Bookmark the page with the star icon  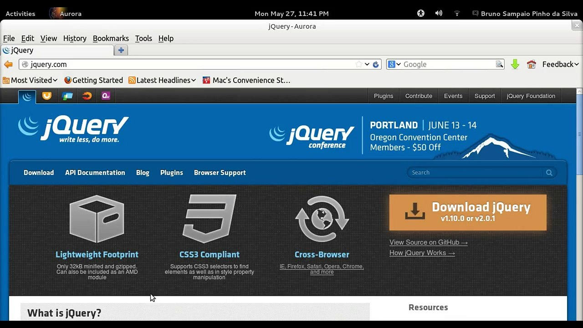pyautogui.click(x=359, y=64)
